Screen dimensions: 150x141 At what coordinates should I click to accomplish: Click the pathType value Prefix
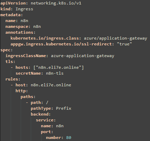click(64, 108)
